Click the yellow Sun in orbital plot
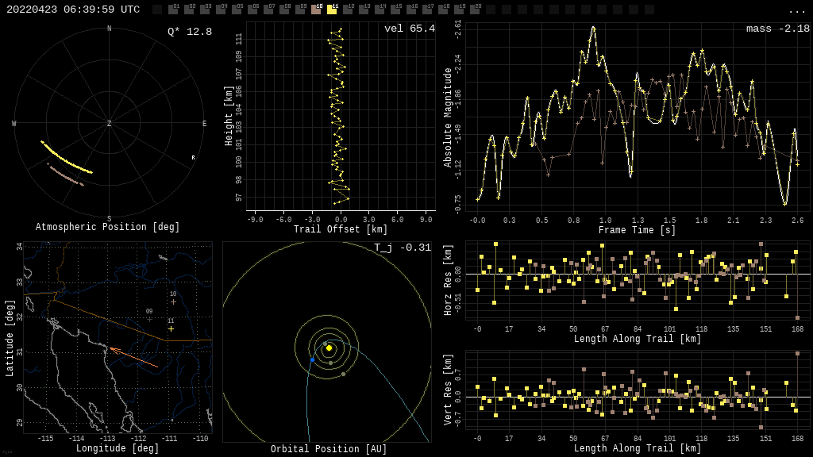The width and height of the screenshot is (813, 457). [x=329, y=348]
